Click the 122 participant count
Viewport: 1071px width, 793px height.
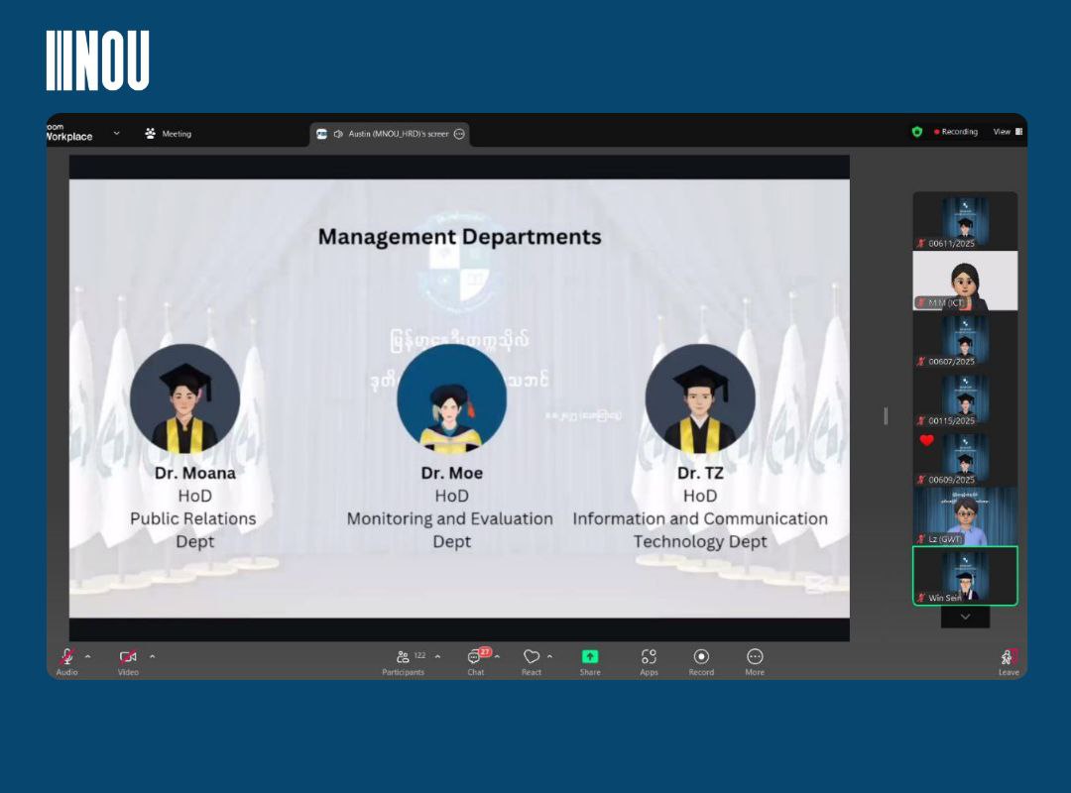coord(420,655)
